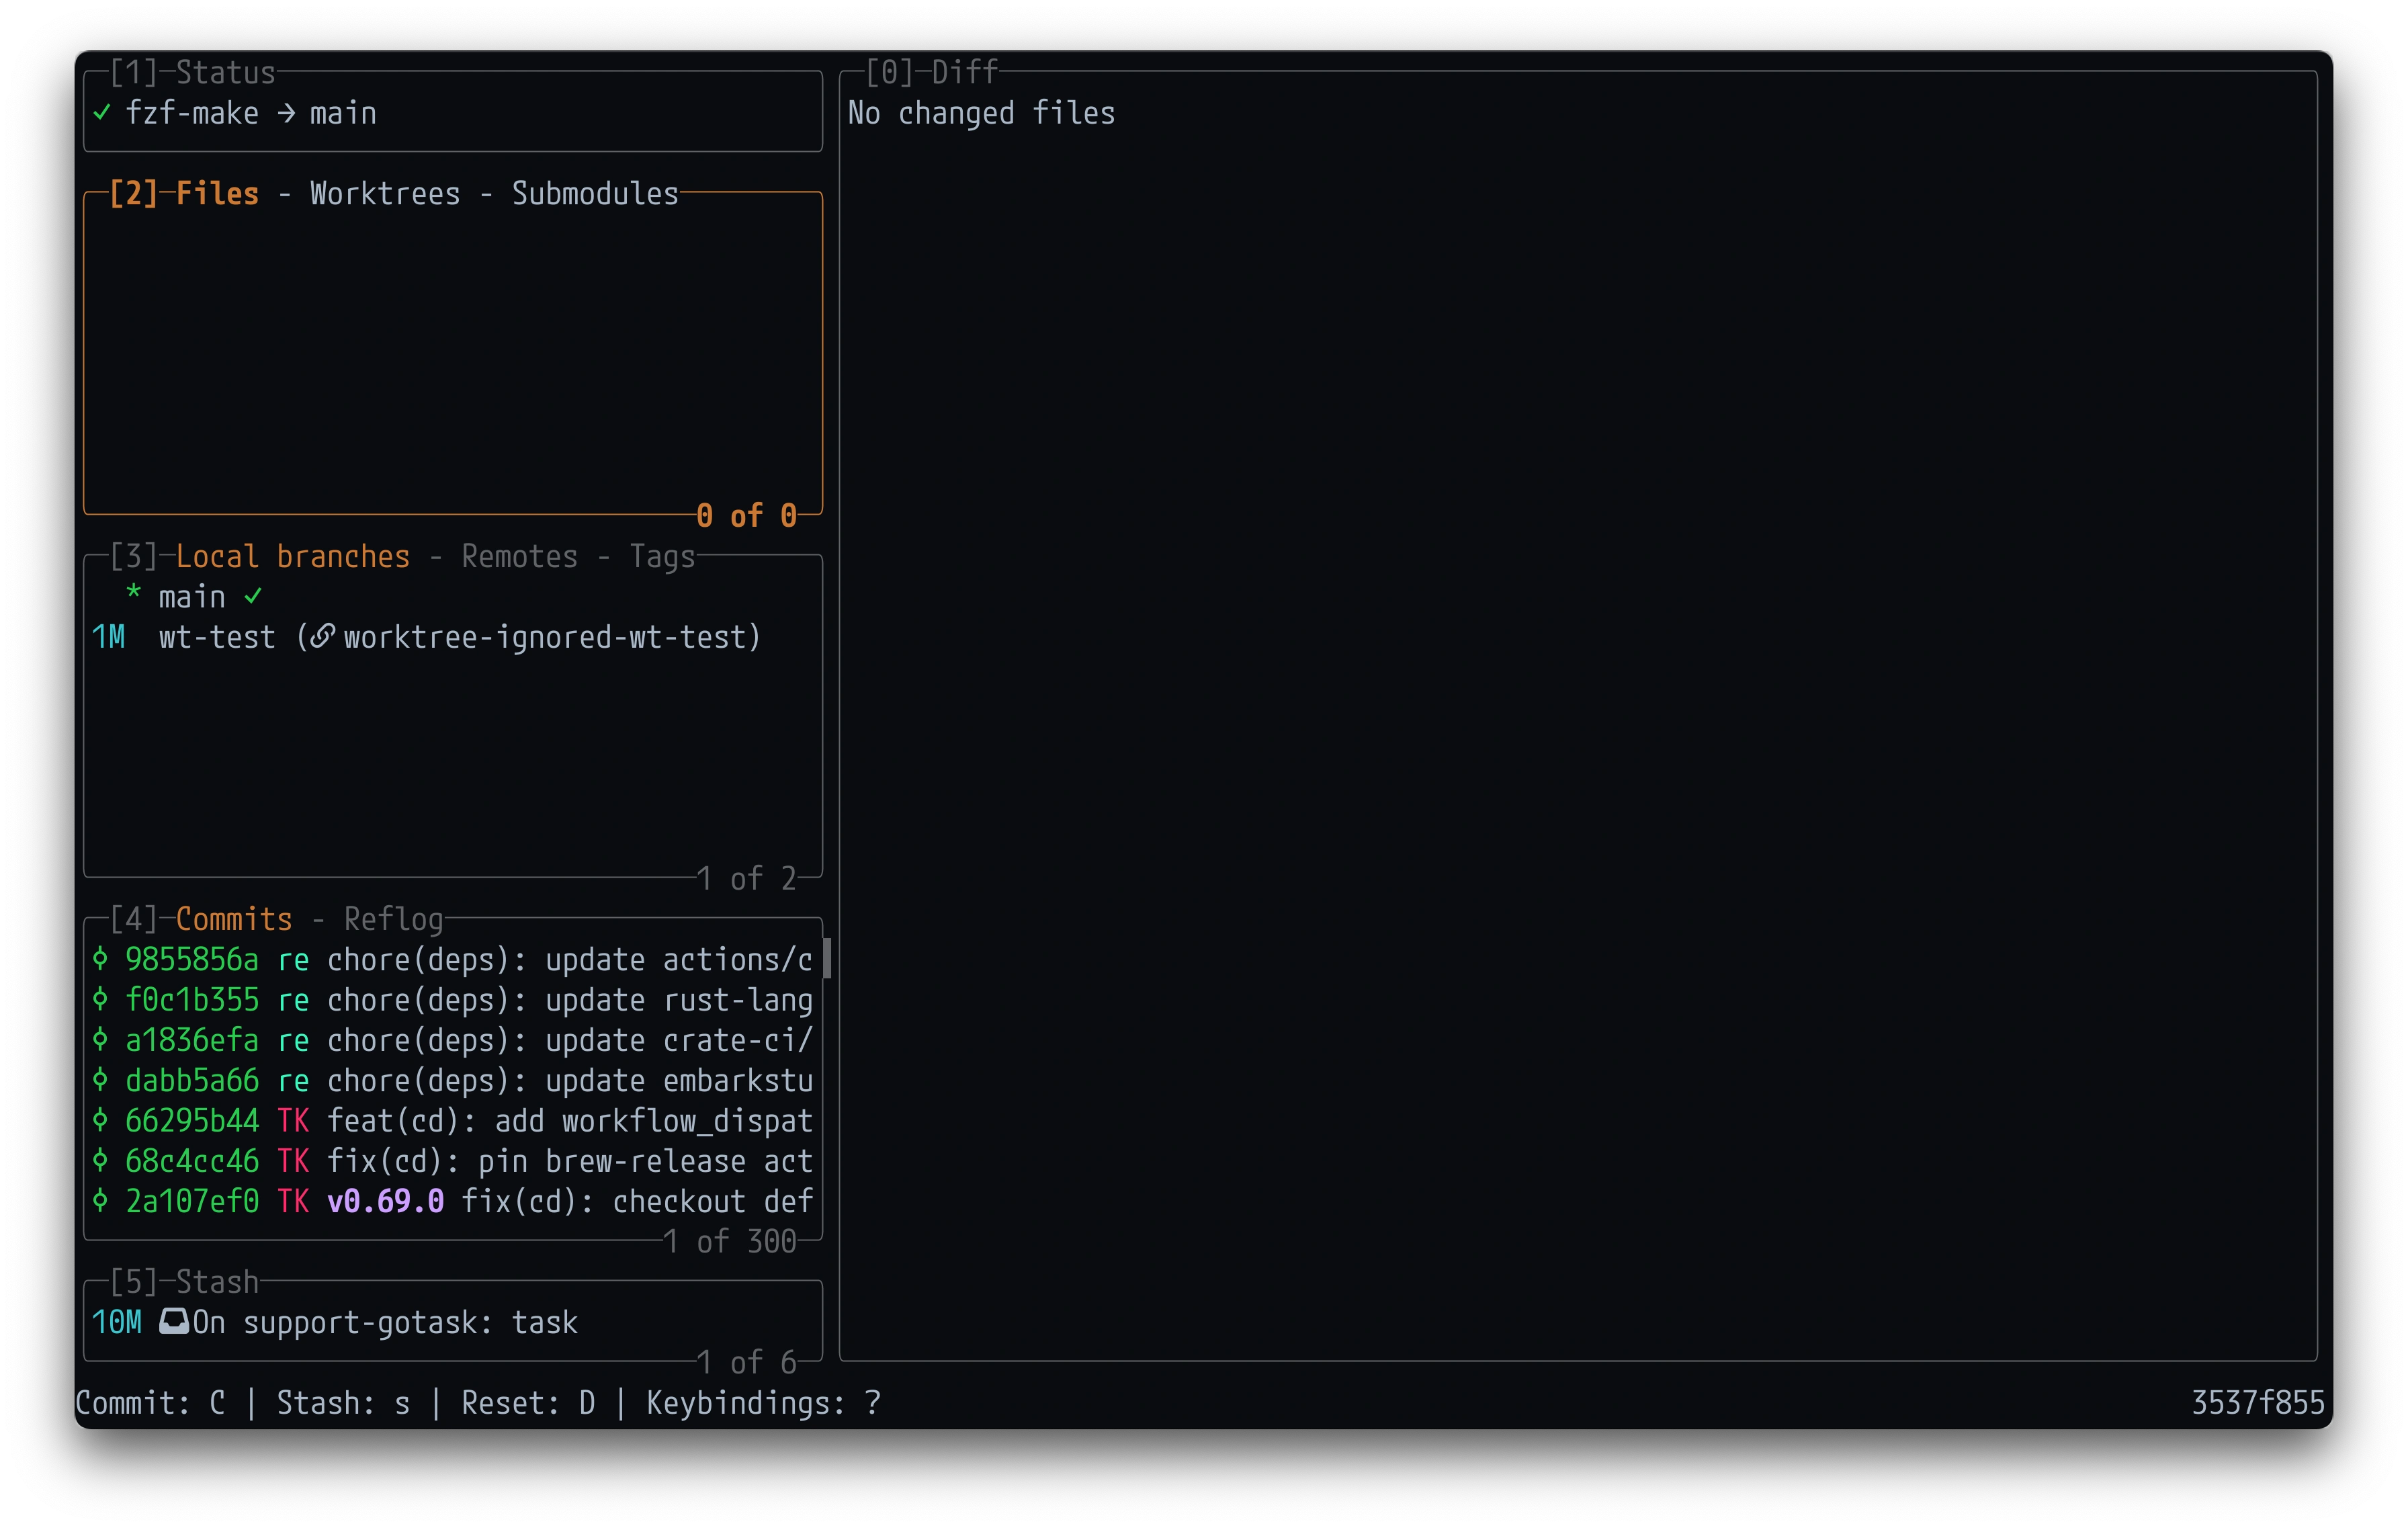Click the arrow between fzf-make and main
The width and height of the screenshot is (2408, 1528).
286,114
